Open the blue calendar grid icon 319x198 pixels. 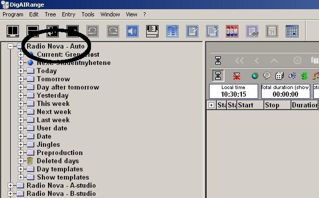pos(292,31)
